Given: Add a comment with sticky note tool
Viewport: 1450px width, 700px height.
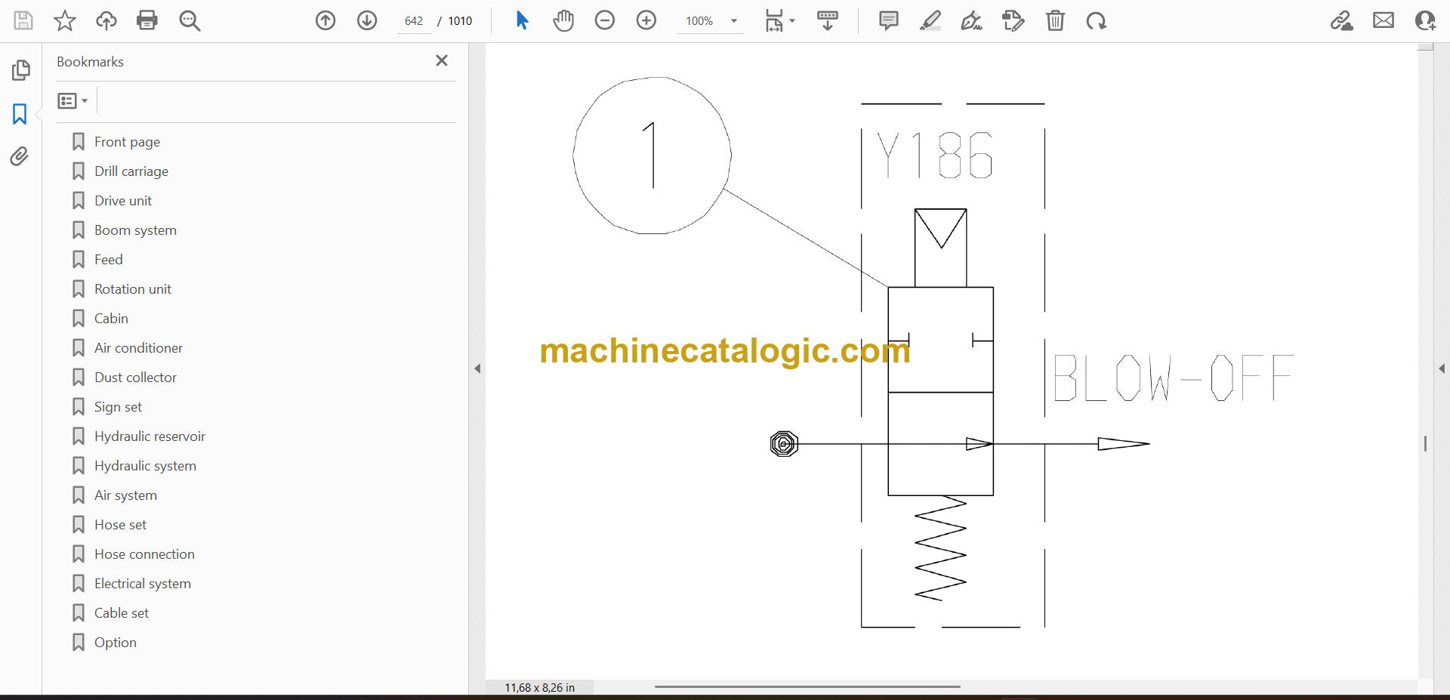Looking at the screenshot, I should 889,20.
